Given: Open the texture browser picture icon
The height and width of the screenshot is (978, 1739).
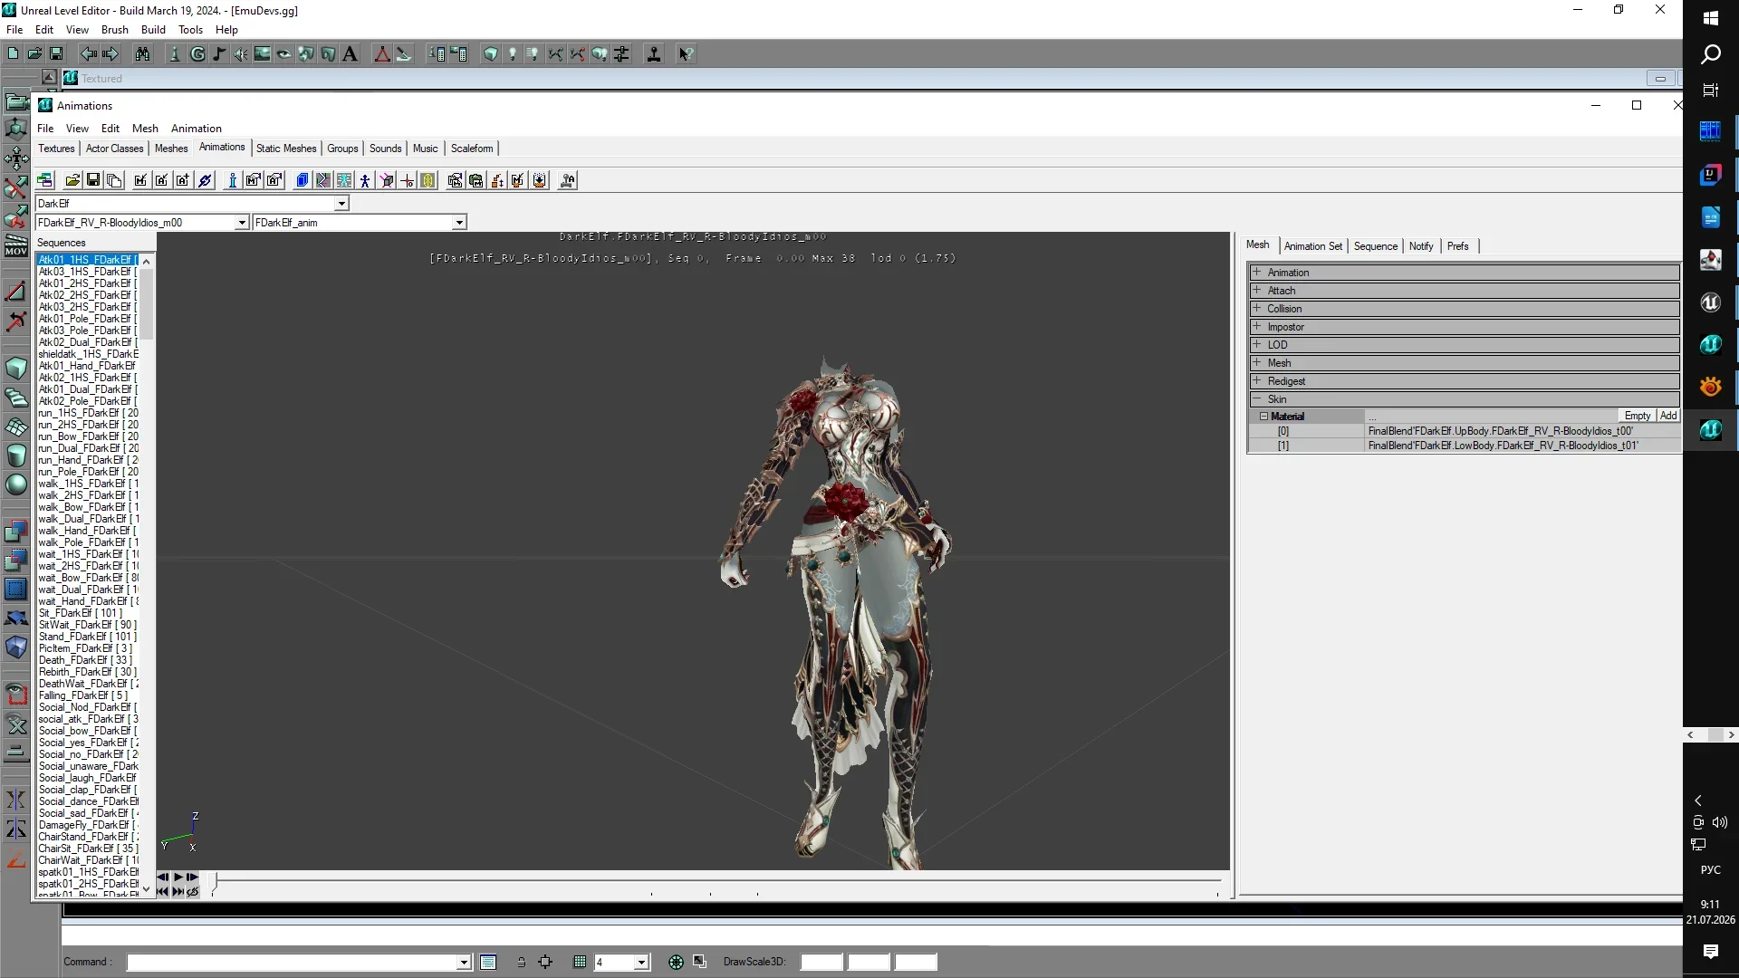Looking at the screenshot, I should [263, 54].
